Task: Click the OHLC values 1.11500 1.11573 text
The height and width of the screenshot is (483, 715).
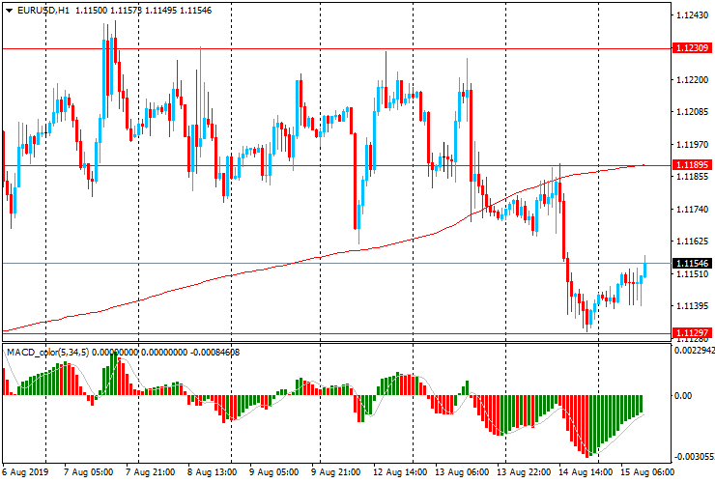Action: pyautogui.click(x=108, y=11)
